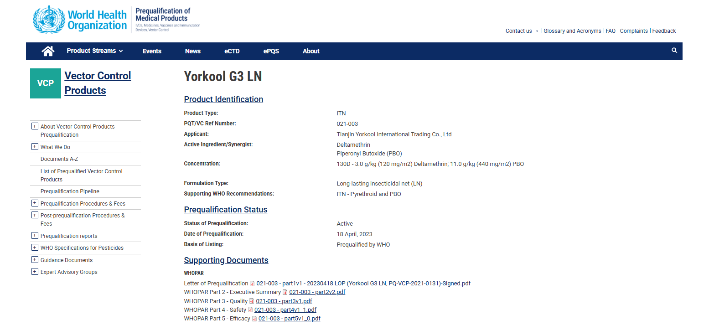Click the World Health Organization logo
709x325 pixels.
click(80, 20)
